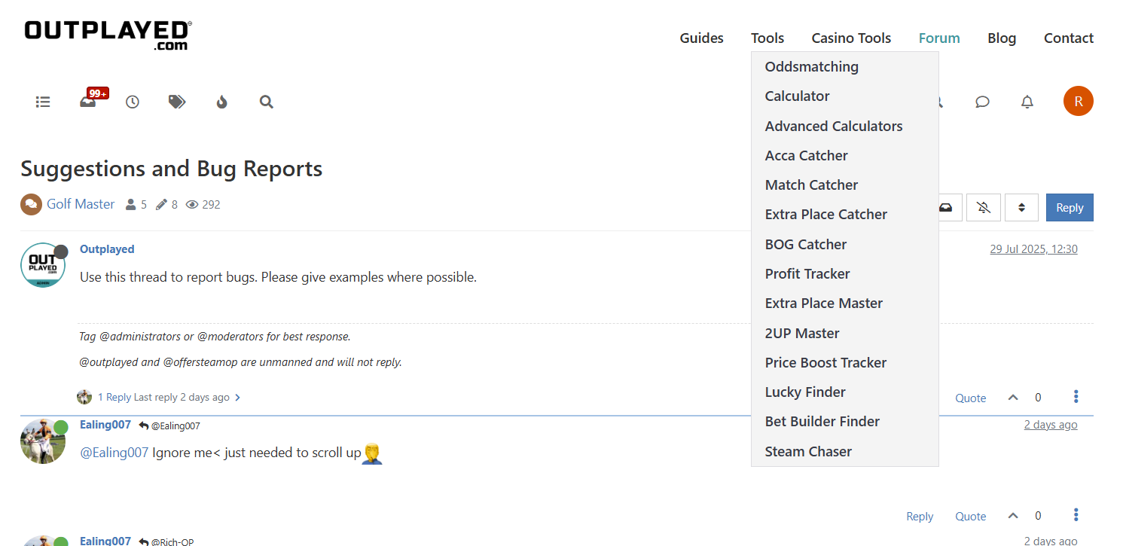This screenshot has width=1123, height=546.
Task: Click the posters count 5 stat
Action: click(136, 204)
